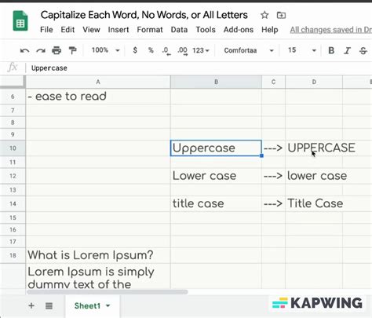The height and width of the screenshot is (318, 372).
Task: Select cell containing '- ease to read'
Action: point(98,97)
